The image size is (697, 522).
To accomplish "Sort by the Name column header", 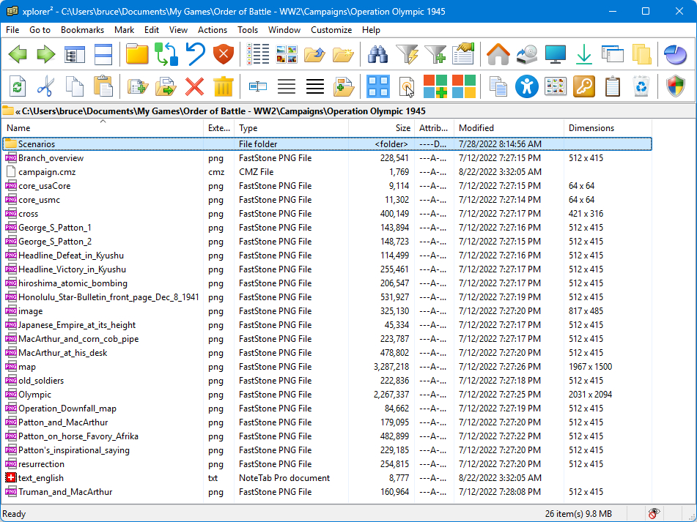I will coord(103,128).
